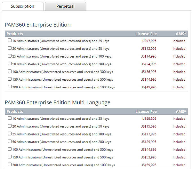
Task: Select Enterprise 20 Administrators 50 keys checkbox
Action: coord(10,48)
